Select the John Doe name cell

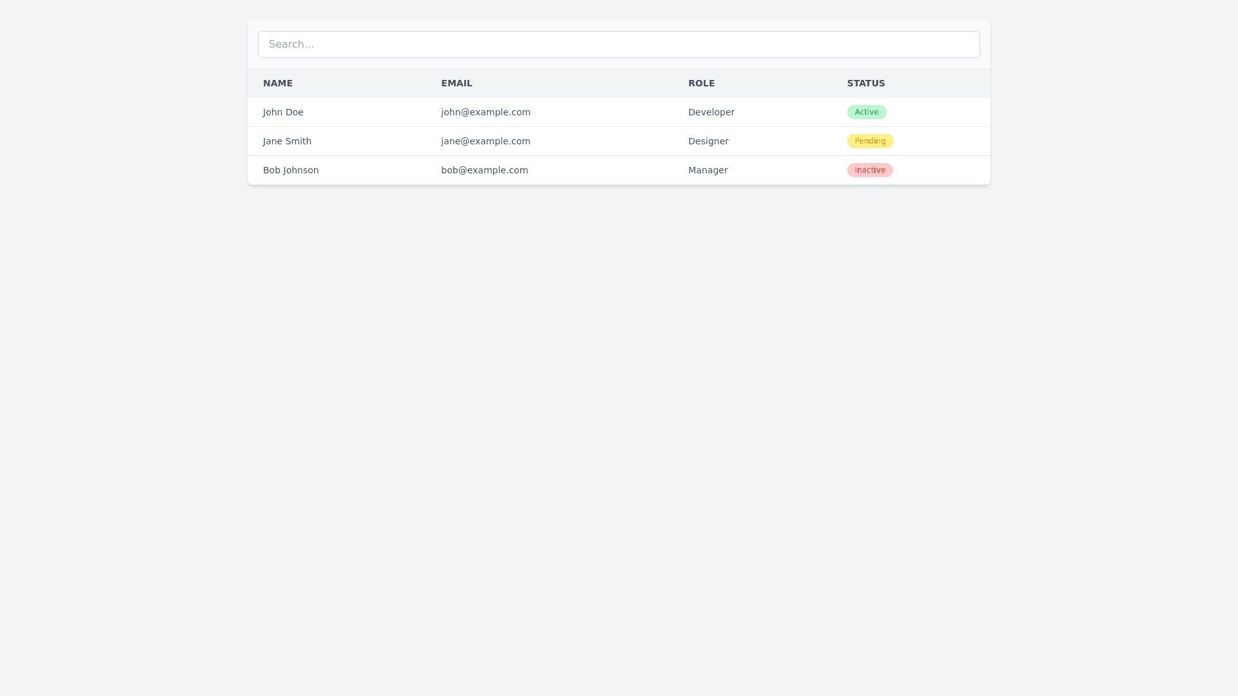point(283,112)
